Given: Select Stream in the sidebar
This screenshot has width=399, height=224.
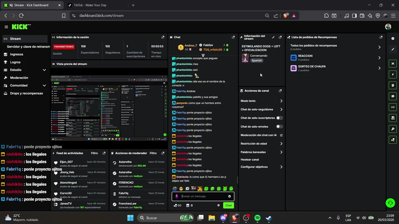Looking at the screenshot, I should click(25, 39).
